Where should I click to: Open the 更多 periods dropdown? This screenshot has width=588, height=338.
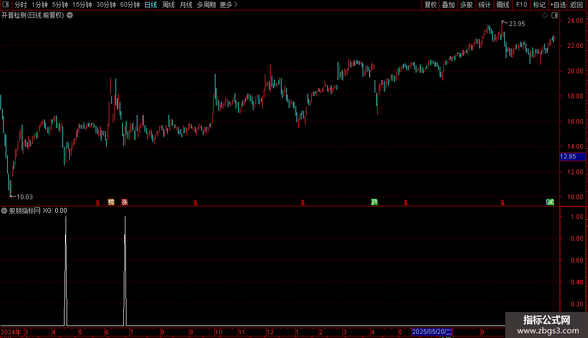click(229, 5)
